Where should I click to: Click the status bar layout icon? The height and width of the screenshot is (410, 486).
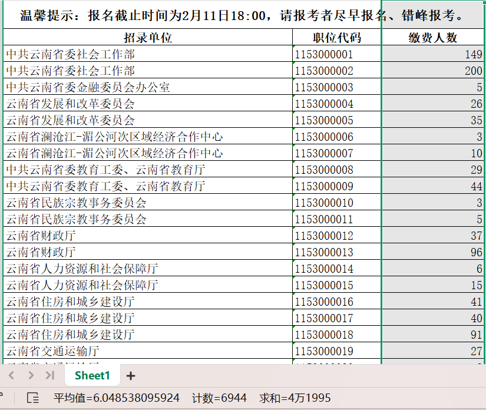coord(33,398)
